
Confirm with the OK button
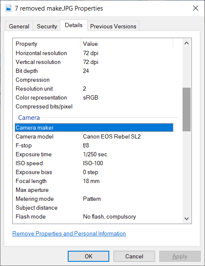click(x=89, y=256)
